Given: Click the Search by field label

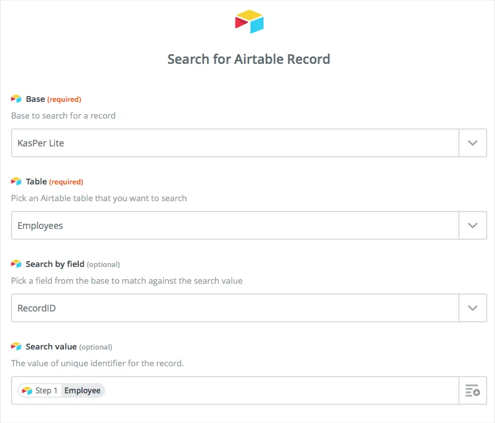Looking at the screenshot, I should pos(55,264).
